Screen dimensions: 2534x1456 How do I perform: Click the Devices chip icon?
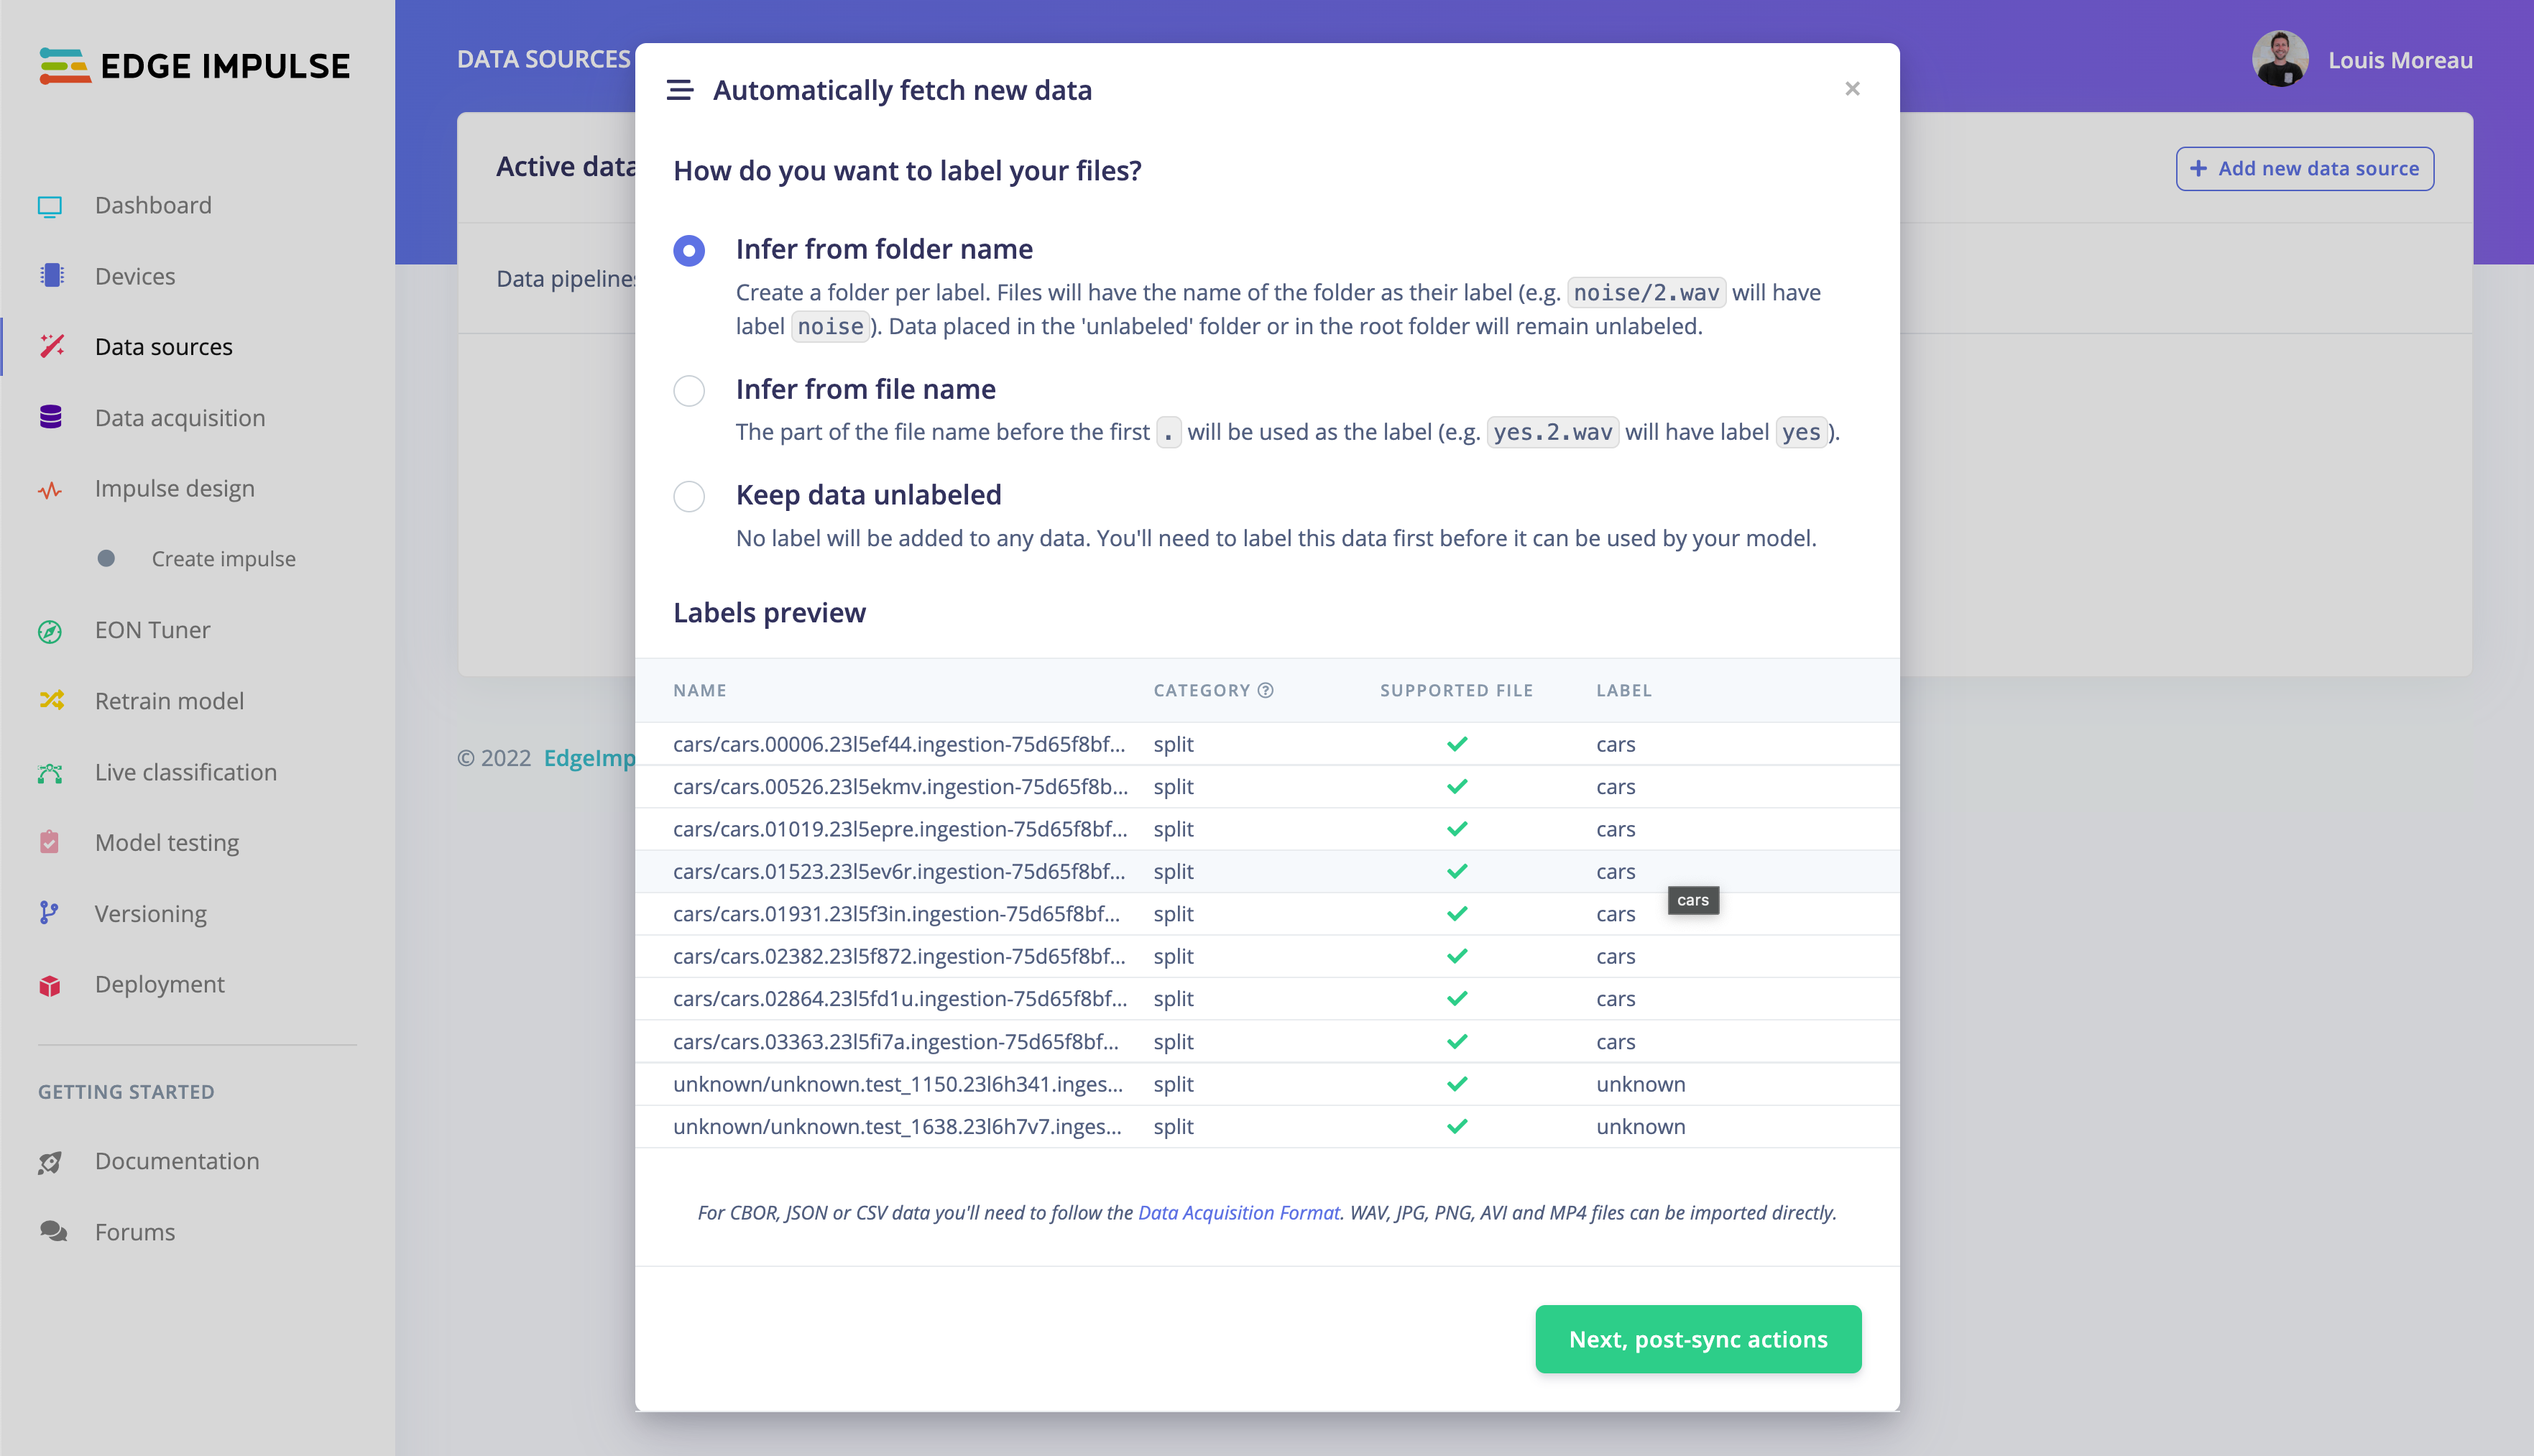point(51,276)
